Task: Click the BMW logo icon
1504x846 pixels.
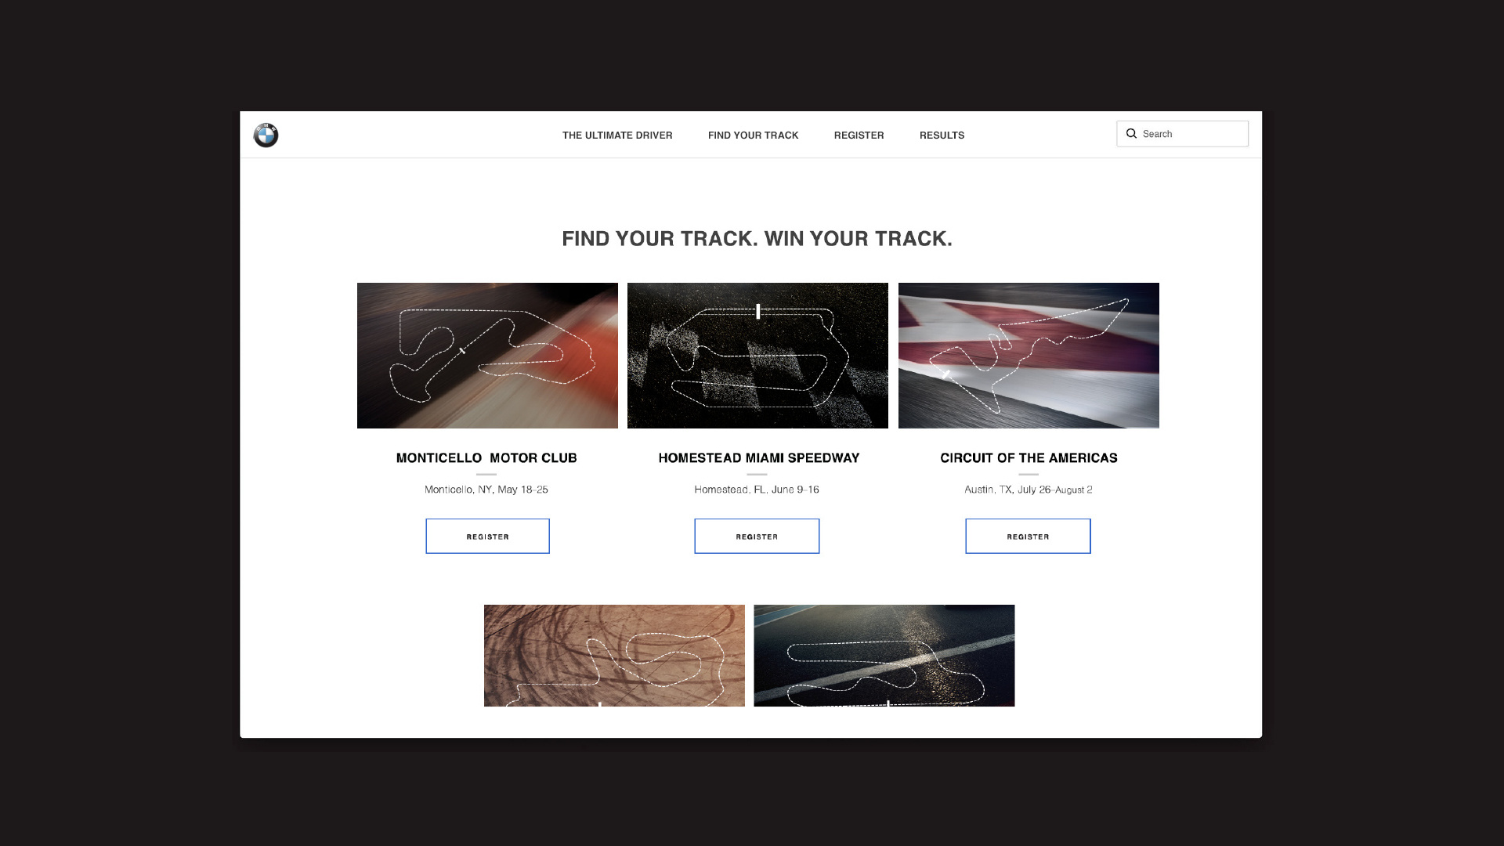Action: (266, 135)
